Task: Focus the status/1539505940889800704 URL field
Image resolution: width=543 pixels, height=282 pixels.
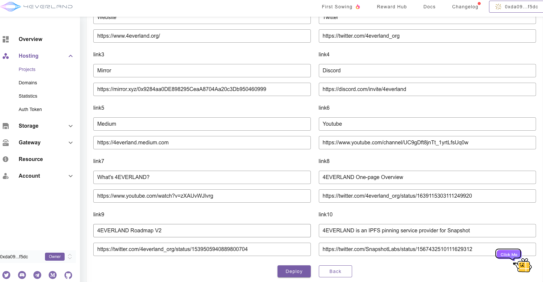Action: point(202,249)
